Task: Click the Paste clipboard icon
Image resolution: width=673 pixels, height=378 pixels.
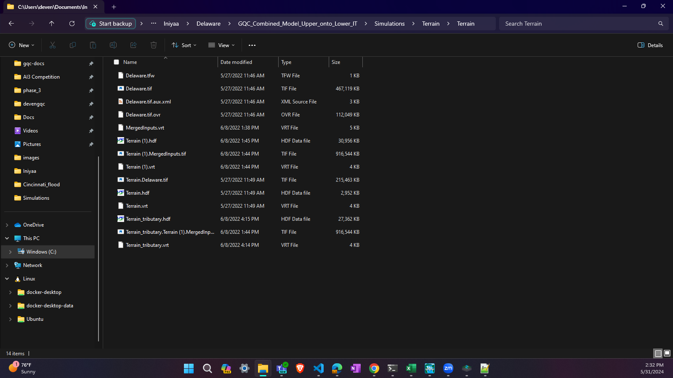Action: pyautogui.click(x=93, y=45)
